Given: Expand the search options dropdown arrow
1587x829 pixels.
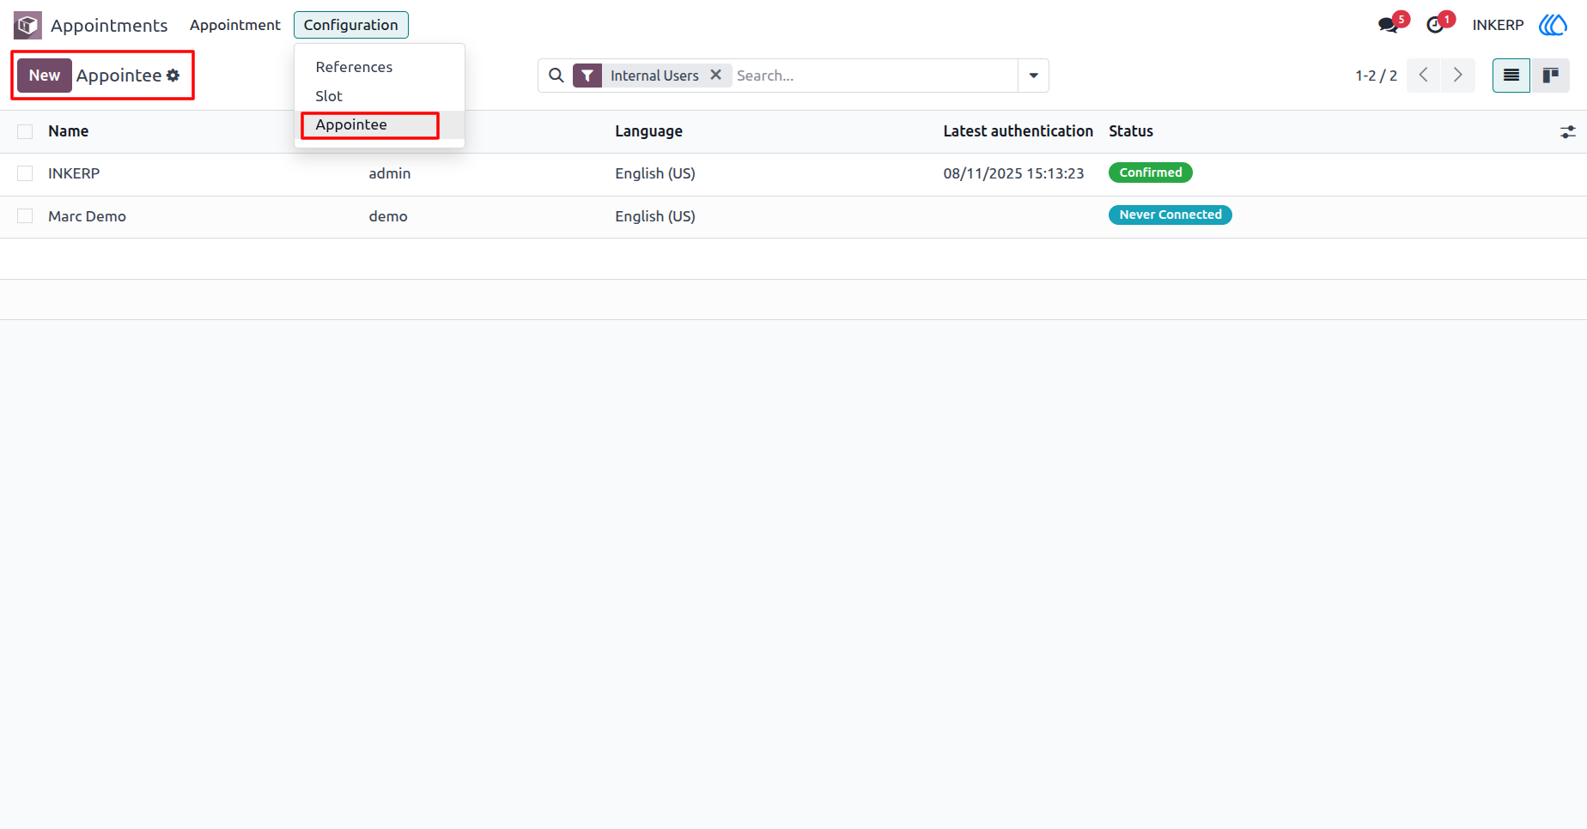Looking at the screenshot, I should coord(1034,76).
